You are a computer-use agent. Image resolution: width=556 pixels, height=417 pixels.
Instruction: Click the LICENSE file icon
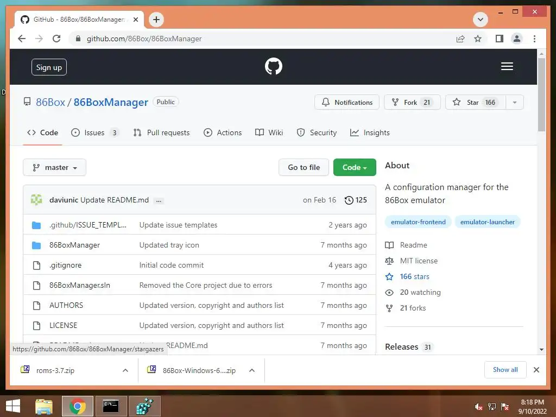pyautogui.click(x=36, y=326)
